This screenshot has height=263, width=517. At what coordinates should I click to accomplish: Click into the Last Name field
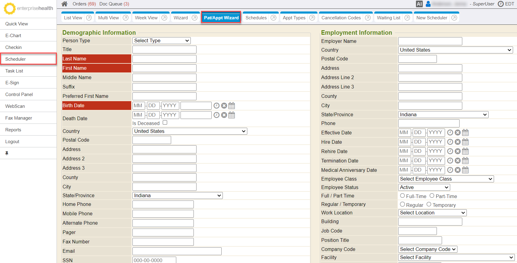click(164, 59)
